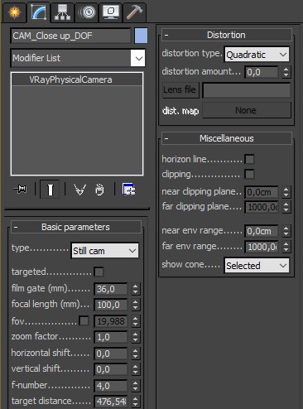Open the camera type Still cam dropdown
The height and width of the screenshot is (409, 303).
tap(104, 251)
